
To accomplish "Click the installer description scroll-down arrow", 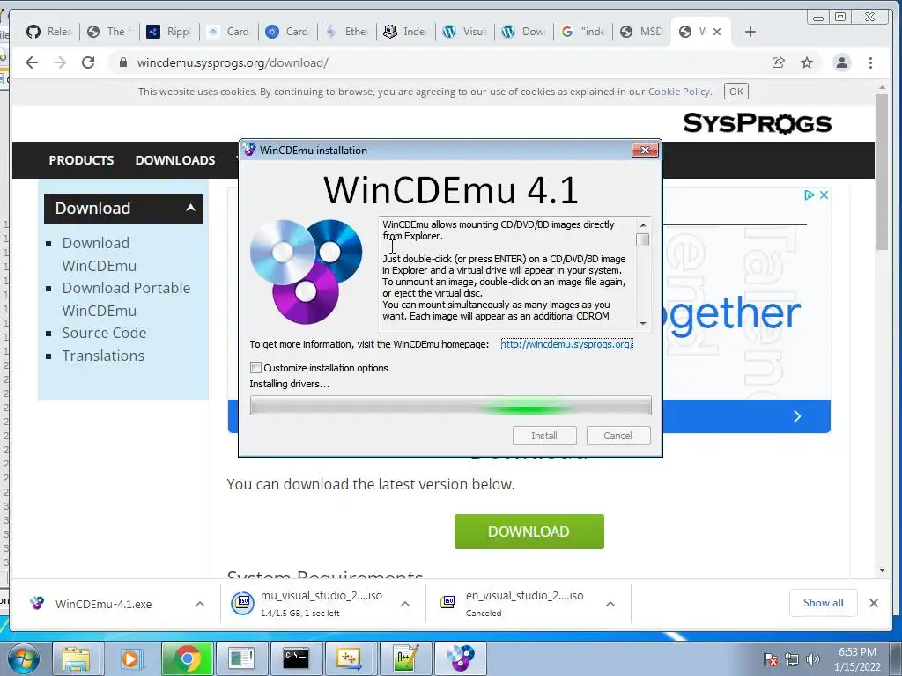I will (642, 324).
